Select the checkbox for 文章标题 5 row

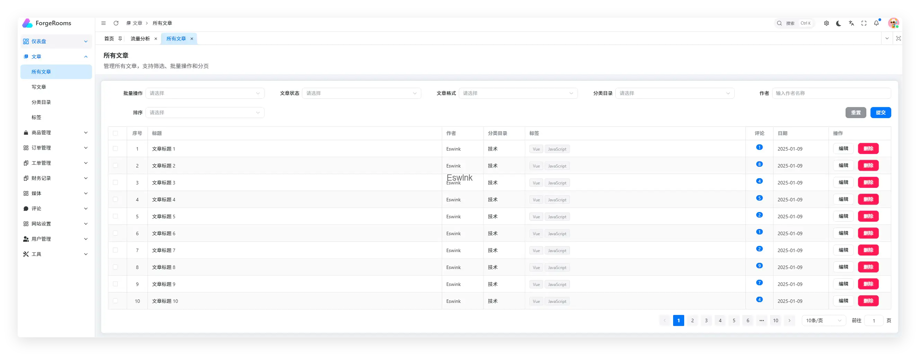[x=115, y=216]
